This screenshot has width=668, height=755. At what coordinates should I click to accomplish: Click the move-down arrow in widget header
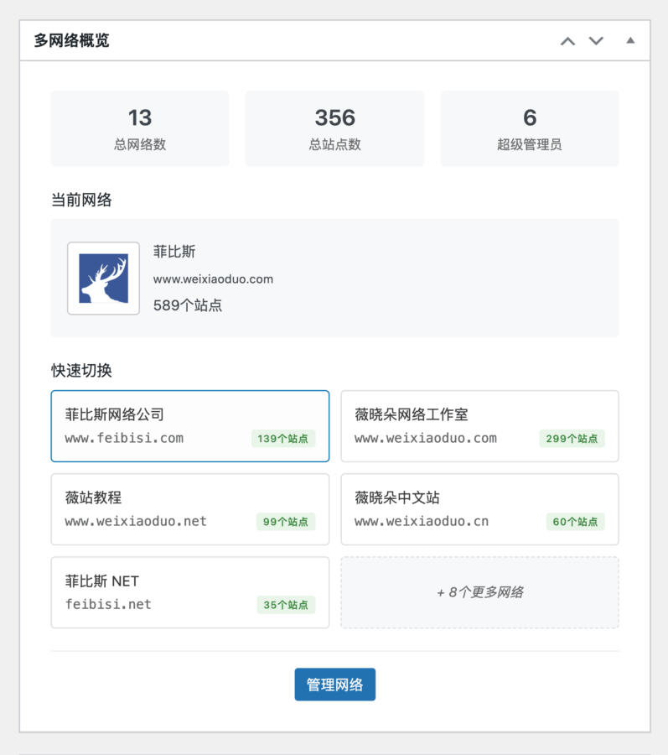[x=596, y=41]
